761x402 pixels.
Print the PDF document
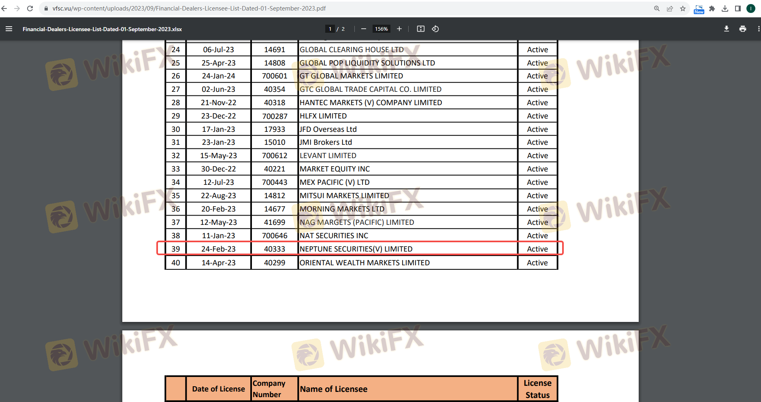click(x=743, y=29)
